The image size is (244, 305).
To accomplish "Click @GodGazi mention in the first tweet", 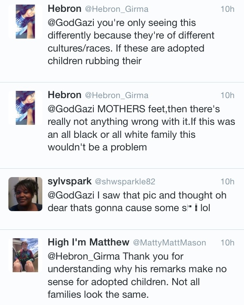I will tap(71, 23).
